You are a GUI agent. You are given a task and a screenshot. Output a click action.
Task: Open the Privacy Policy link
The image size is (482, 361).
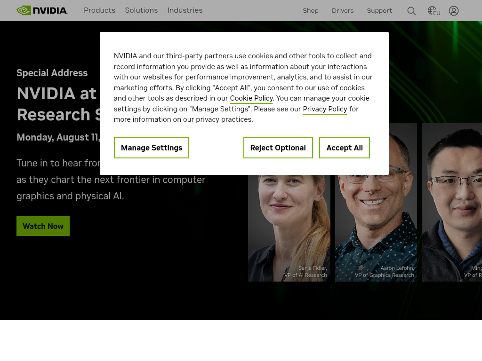click(x=325, y=109)
